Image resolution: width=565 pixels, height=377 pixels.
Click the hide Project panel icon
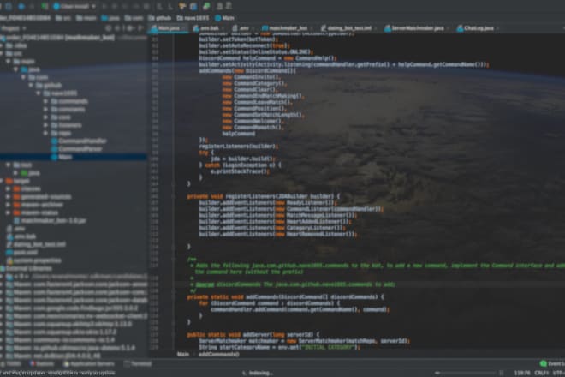click(x=140, y=28)
